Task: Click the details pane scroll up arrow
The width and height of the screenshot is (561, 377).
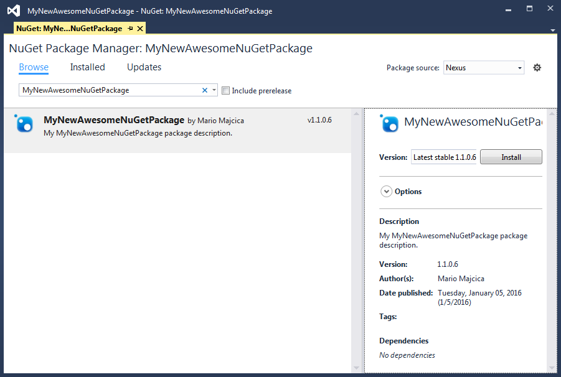Action: (552, 114)
